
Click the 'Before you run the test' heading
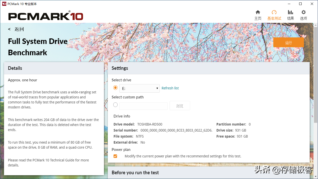point(135,172)
